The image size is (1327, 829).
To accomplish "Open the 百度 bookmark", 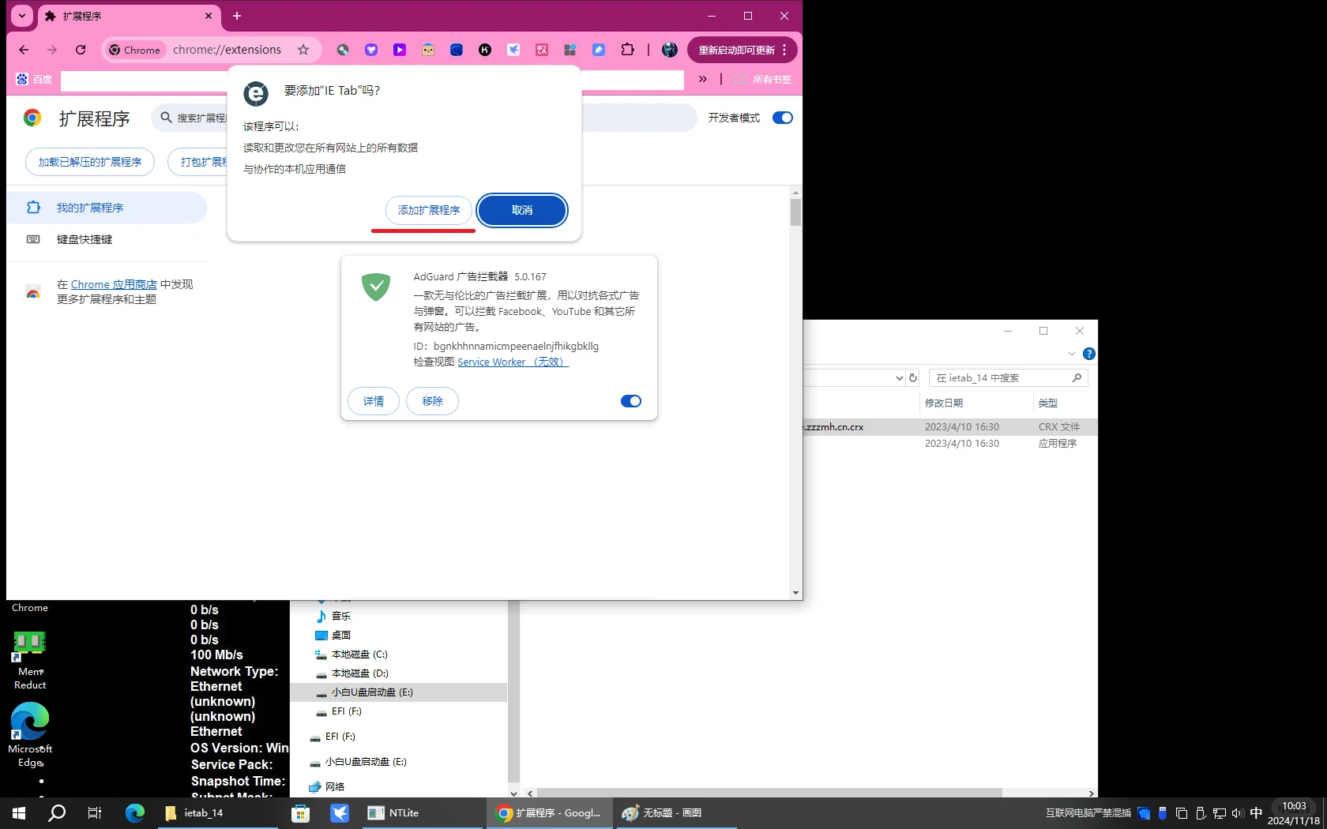I will tap(35, 79).
